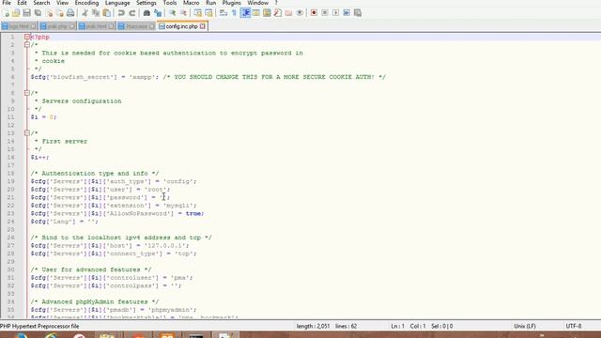601x338 pixels.
Task: Close the config.inc.php tab
Action: (203, 26)
